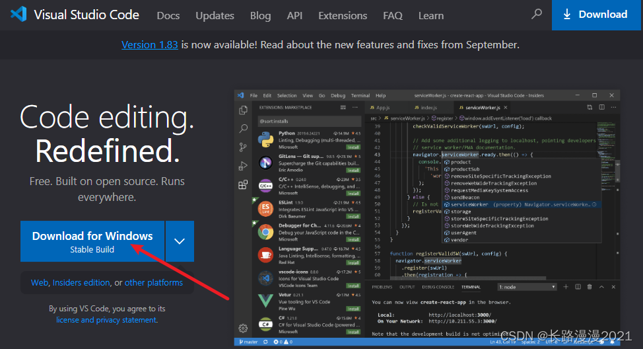Open the Docs navigation item
The image size is (643, 349).
pyautogui.click(x=168, y=16)
